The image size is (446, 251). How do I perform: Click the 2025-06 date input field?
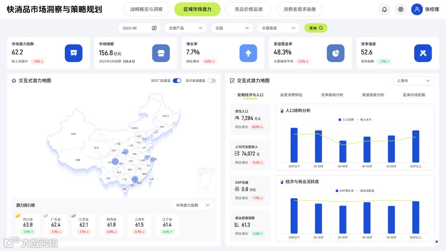tap(140, 28)
